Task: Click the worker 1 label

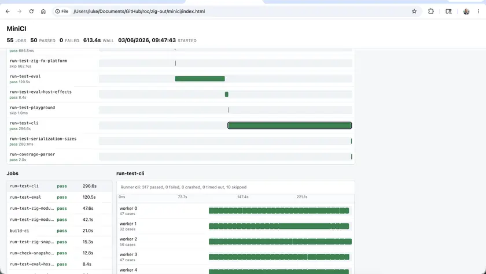Action: 128,224
